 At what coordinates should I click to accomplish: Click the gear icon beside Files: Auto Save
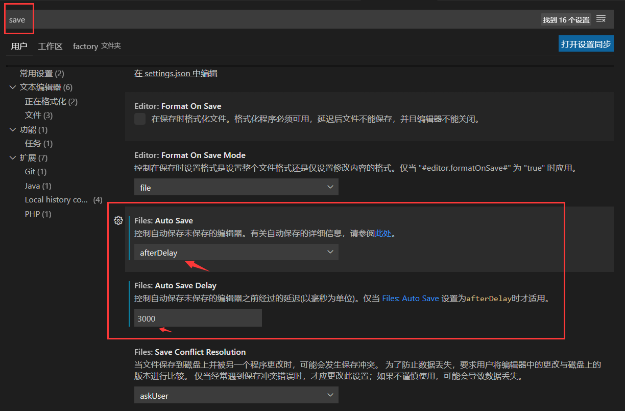[x=118, y=220]
